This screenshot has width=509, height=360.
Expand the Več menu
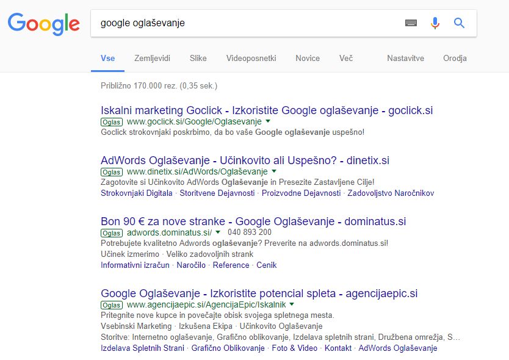[346, 59]
